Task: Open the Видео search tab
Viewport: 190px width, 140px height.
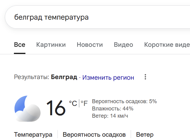Action: (x=123, y=45)
